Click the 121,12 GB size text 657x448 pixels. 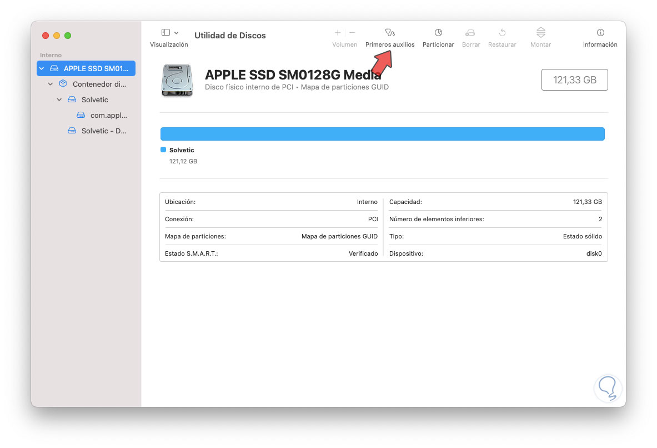click(x=183, y=161)
